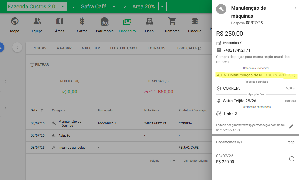Click the pencil edit icon for expense
This screenshot has width=299, height=180.
[291, 127]
